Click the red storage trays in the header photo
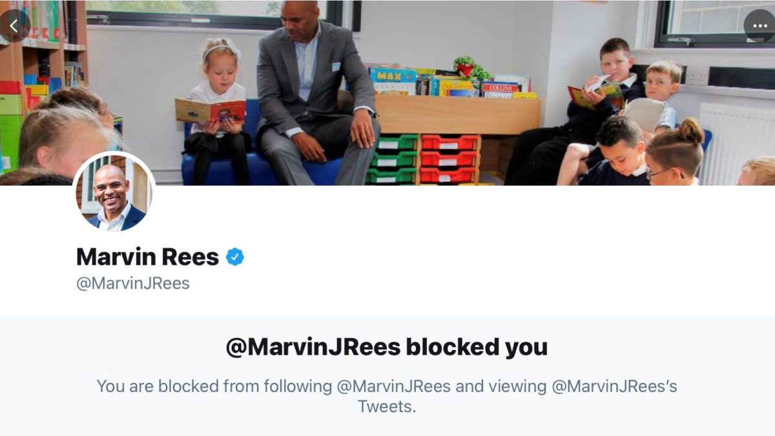Viewport: 775px width, 436px height. [449, 159]
